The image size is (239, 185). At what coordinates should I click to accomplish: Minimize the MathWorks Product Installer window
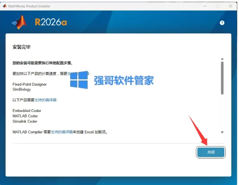click(x=205, y=6)
